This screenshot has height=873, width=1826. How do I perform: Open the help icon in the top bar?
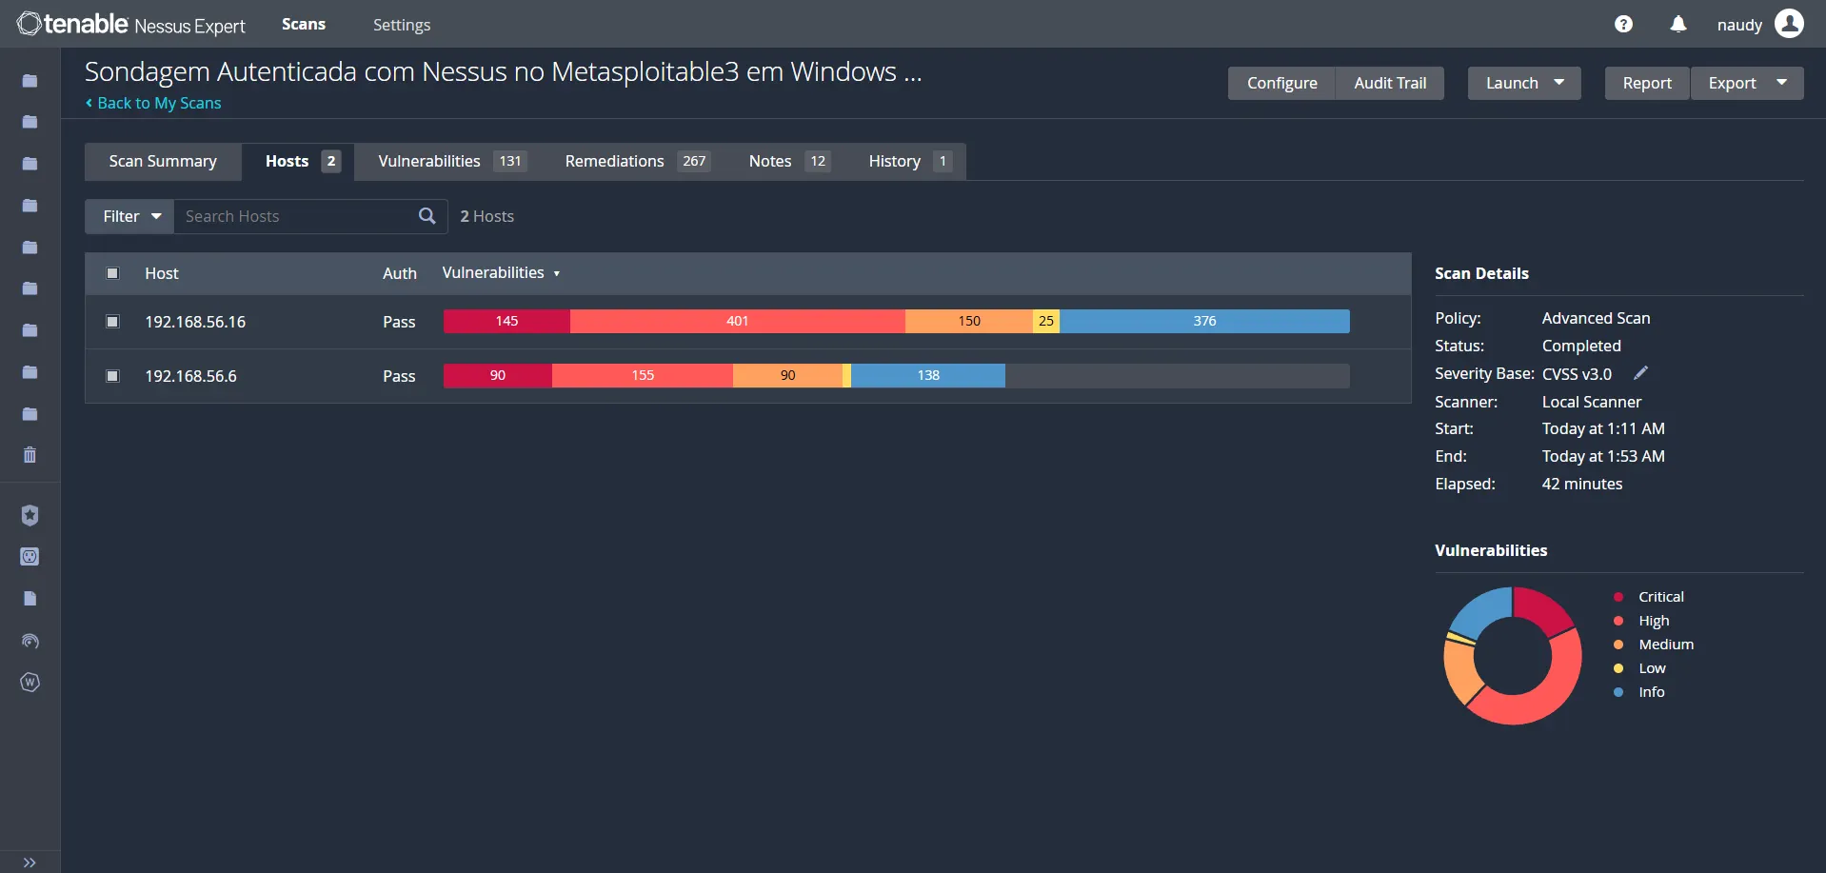click(1623, 23)
